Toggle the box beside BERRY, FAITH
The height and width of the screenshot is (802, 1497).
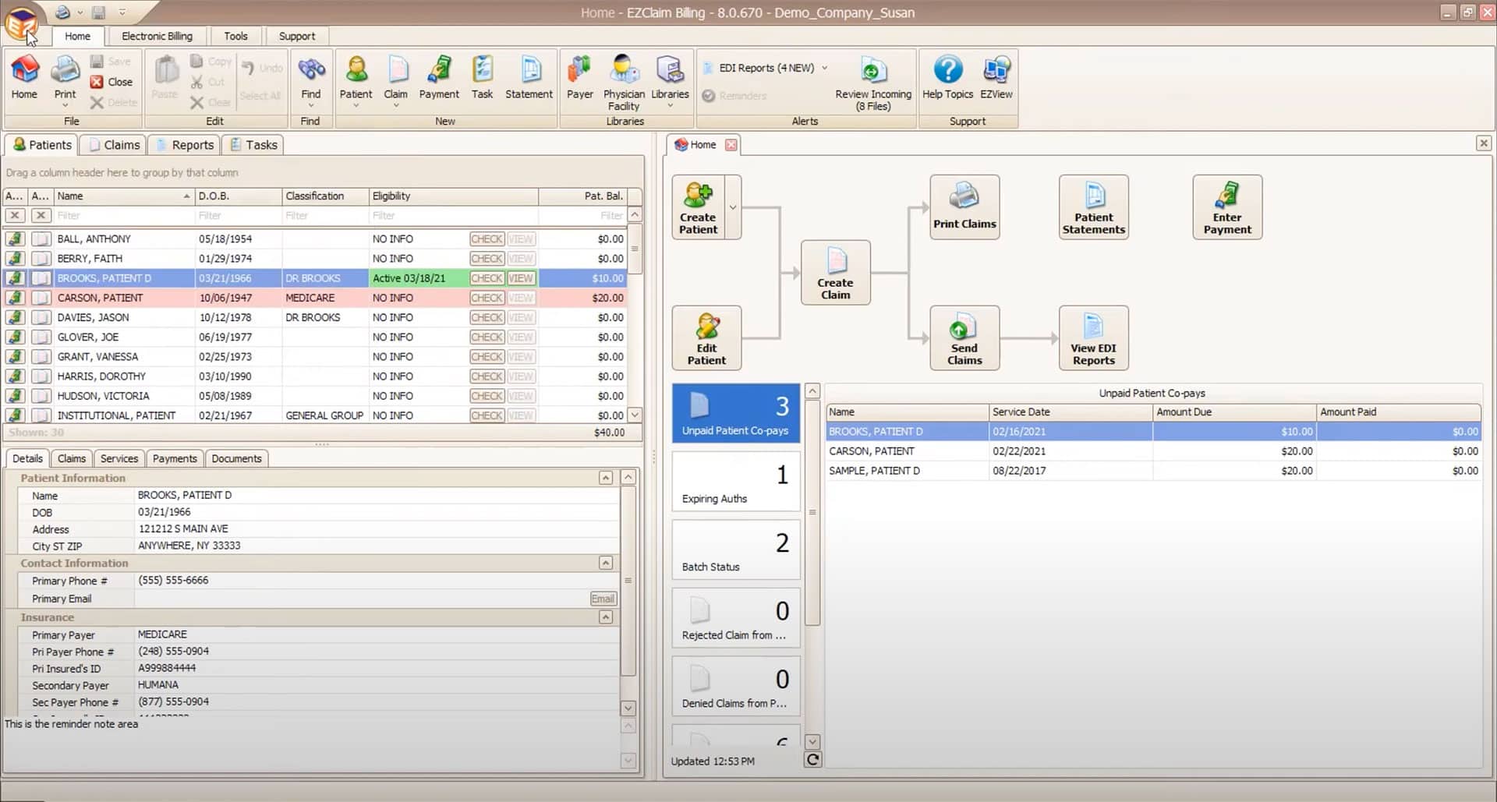pyautogui.click(x=41, y=259)
